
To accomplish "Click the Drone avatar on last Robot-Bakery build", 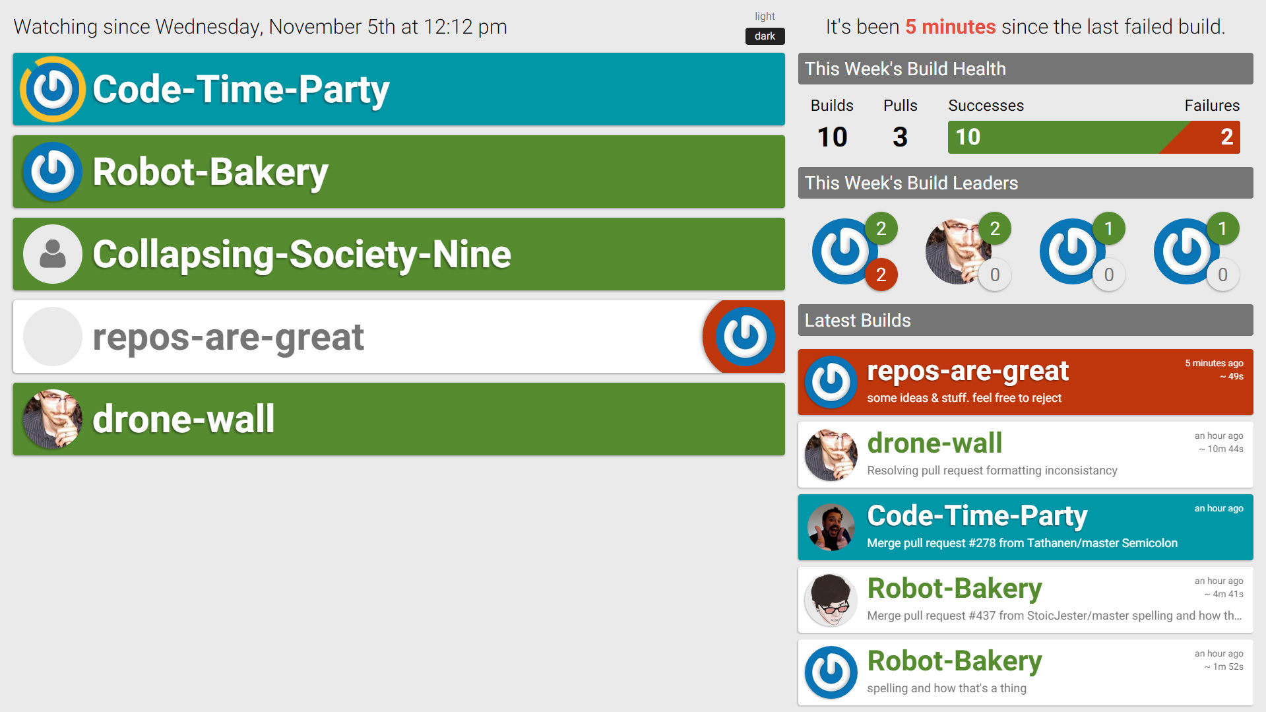I will [831, 672].
